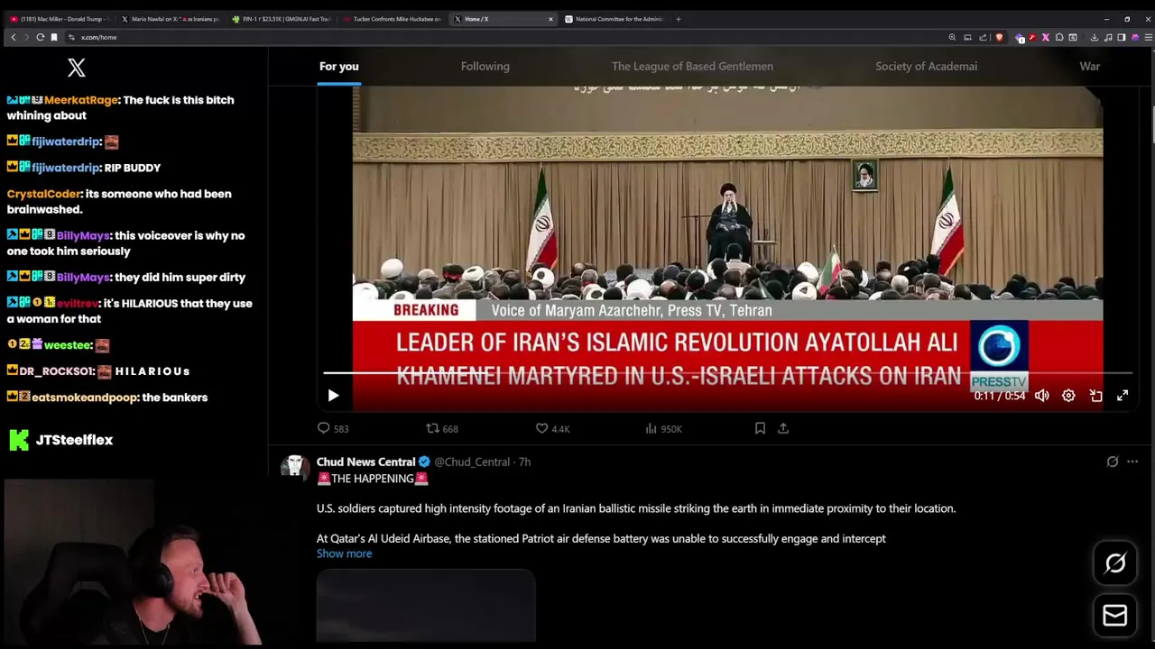Open Chud News Central avatar
The width and height of the screenshot is (1155, 649).
[x=295, y=466]
